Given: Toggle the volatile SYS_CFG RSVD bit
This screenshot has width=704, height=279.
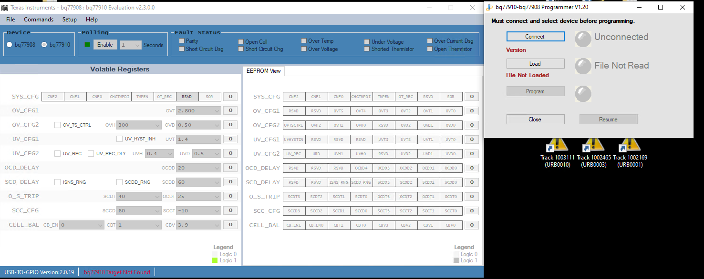Looking at the screenshot, I should [x=187, y=97].
